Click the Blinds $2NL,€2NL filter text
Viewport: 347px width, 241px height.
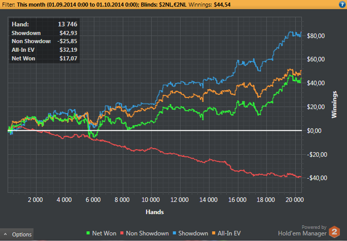tap(164, 5)
